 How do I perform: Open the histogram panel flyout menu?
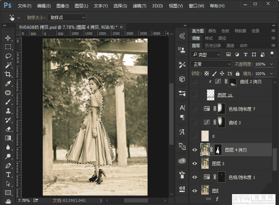(x=273, y=31)
